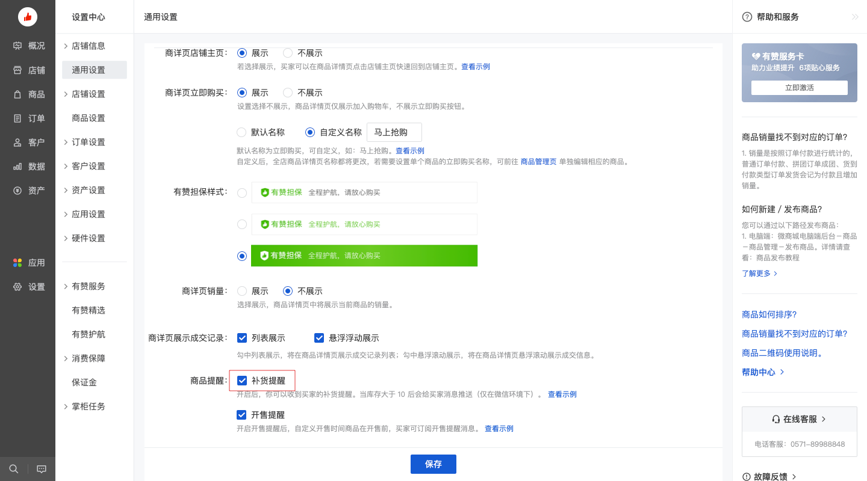867x481 pixels.
Task: Open 查看示例 link for 补货提醒
Action: tap(562, 394)
